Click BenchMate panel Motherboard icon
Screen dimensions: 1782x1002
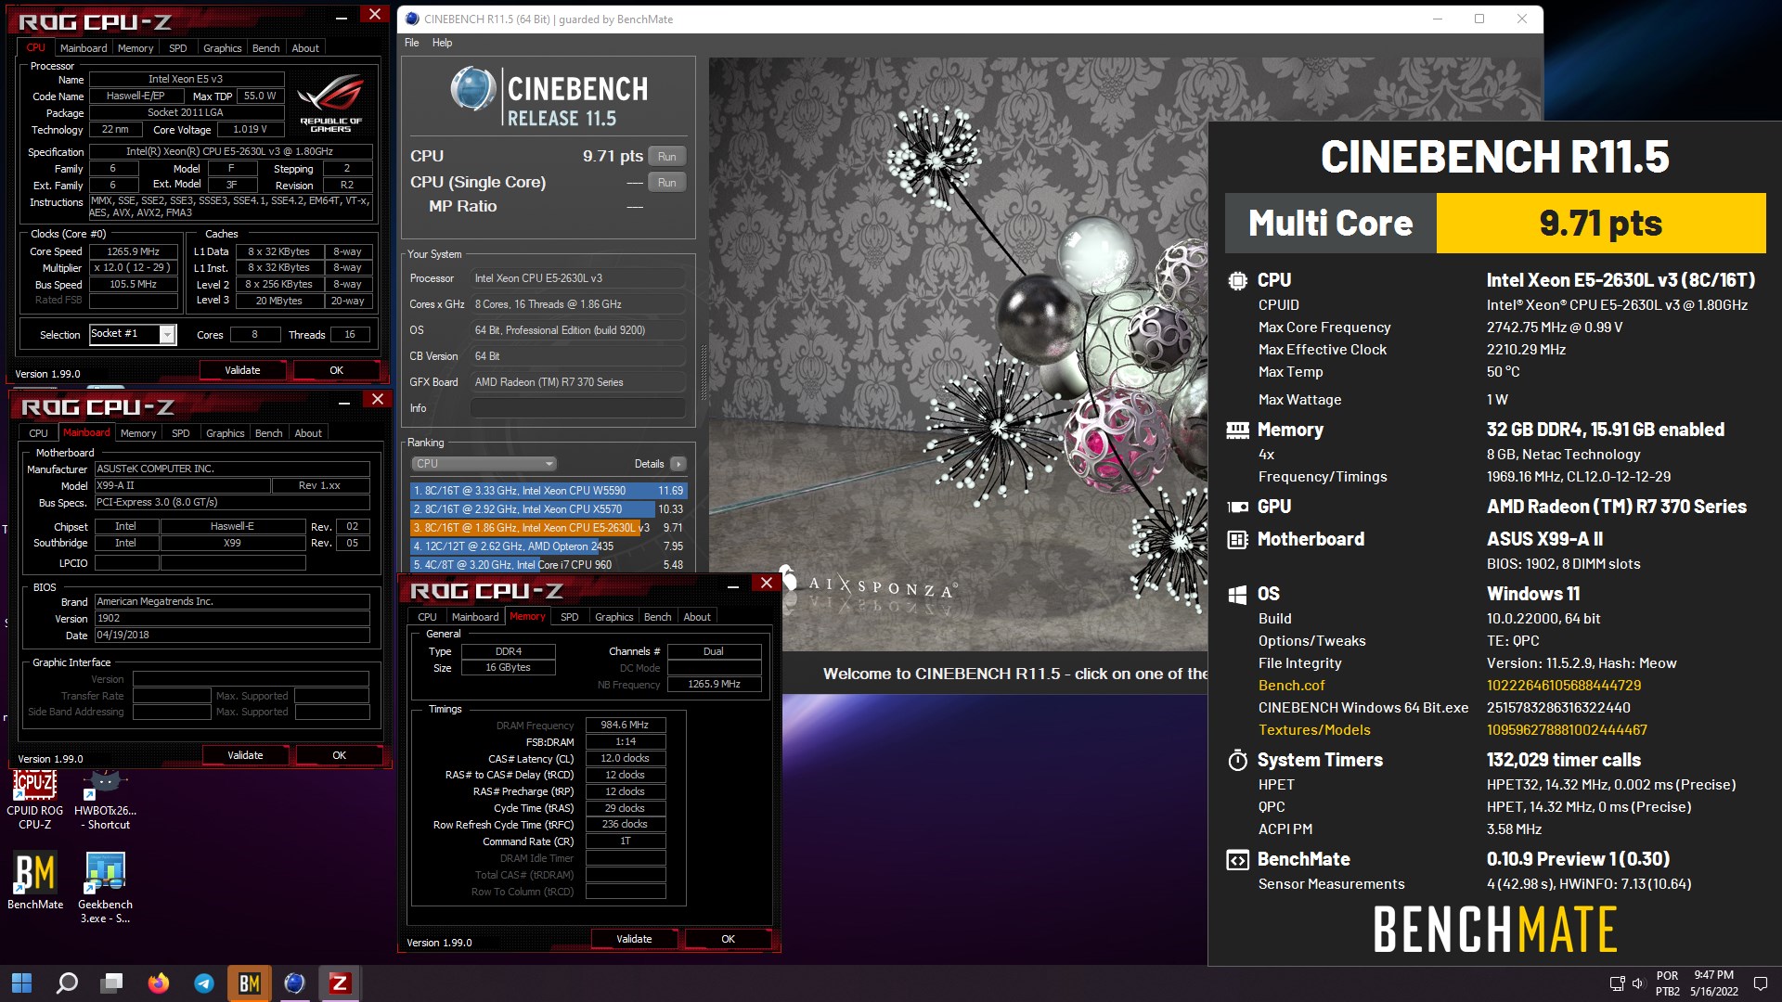[x=1237, y=539]
